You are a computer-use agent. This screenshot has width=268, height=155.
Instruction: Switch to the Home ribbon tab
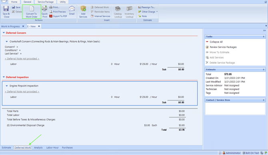tap(14, 2)
